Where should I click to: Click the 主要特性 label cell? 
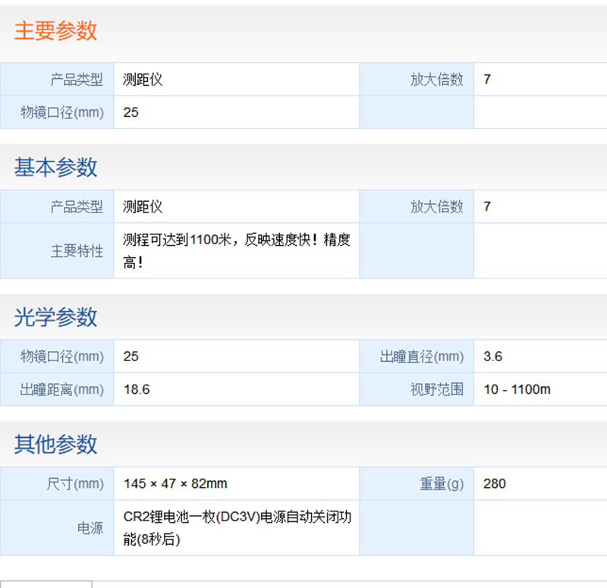[x=77, y=251]
